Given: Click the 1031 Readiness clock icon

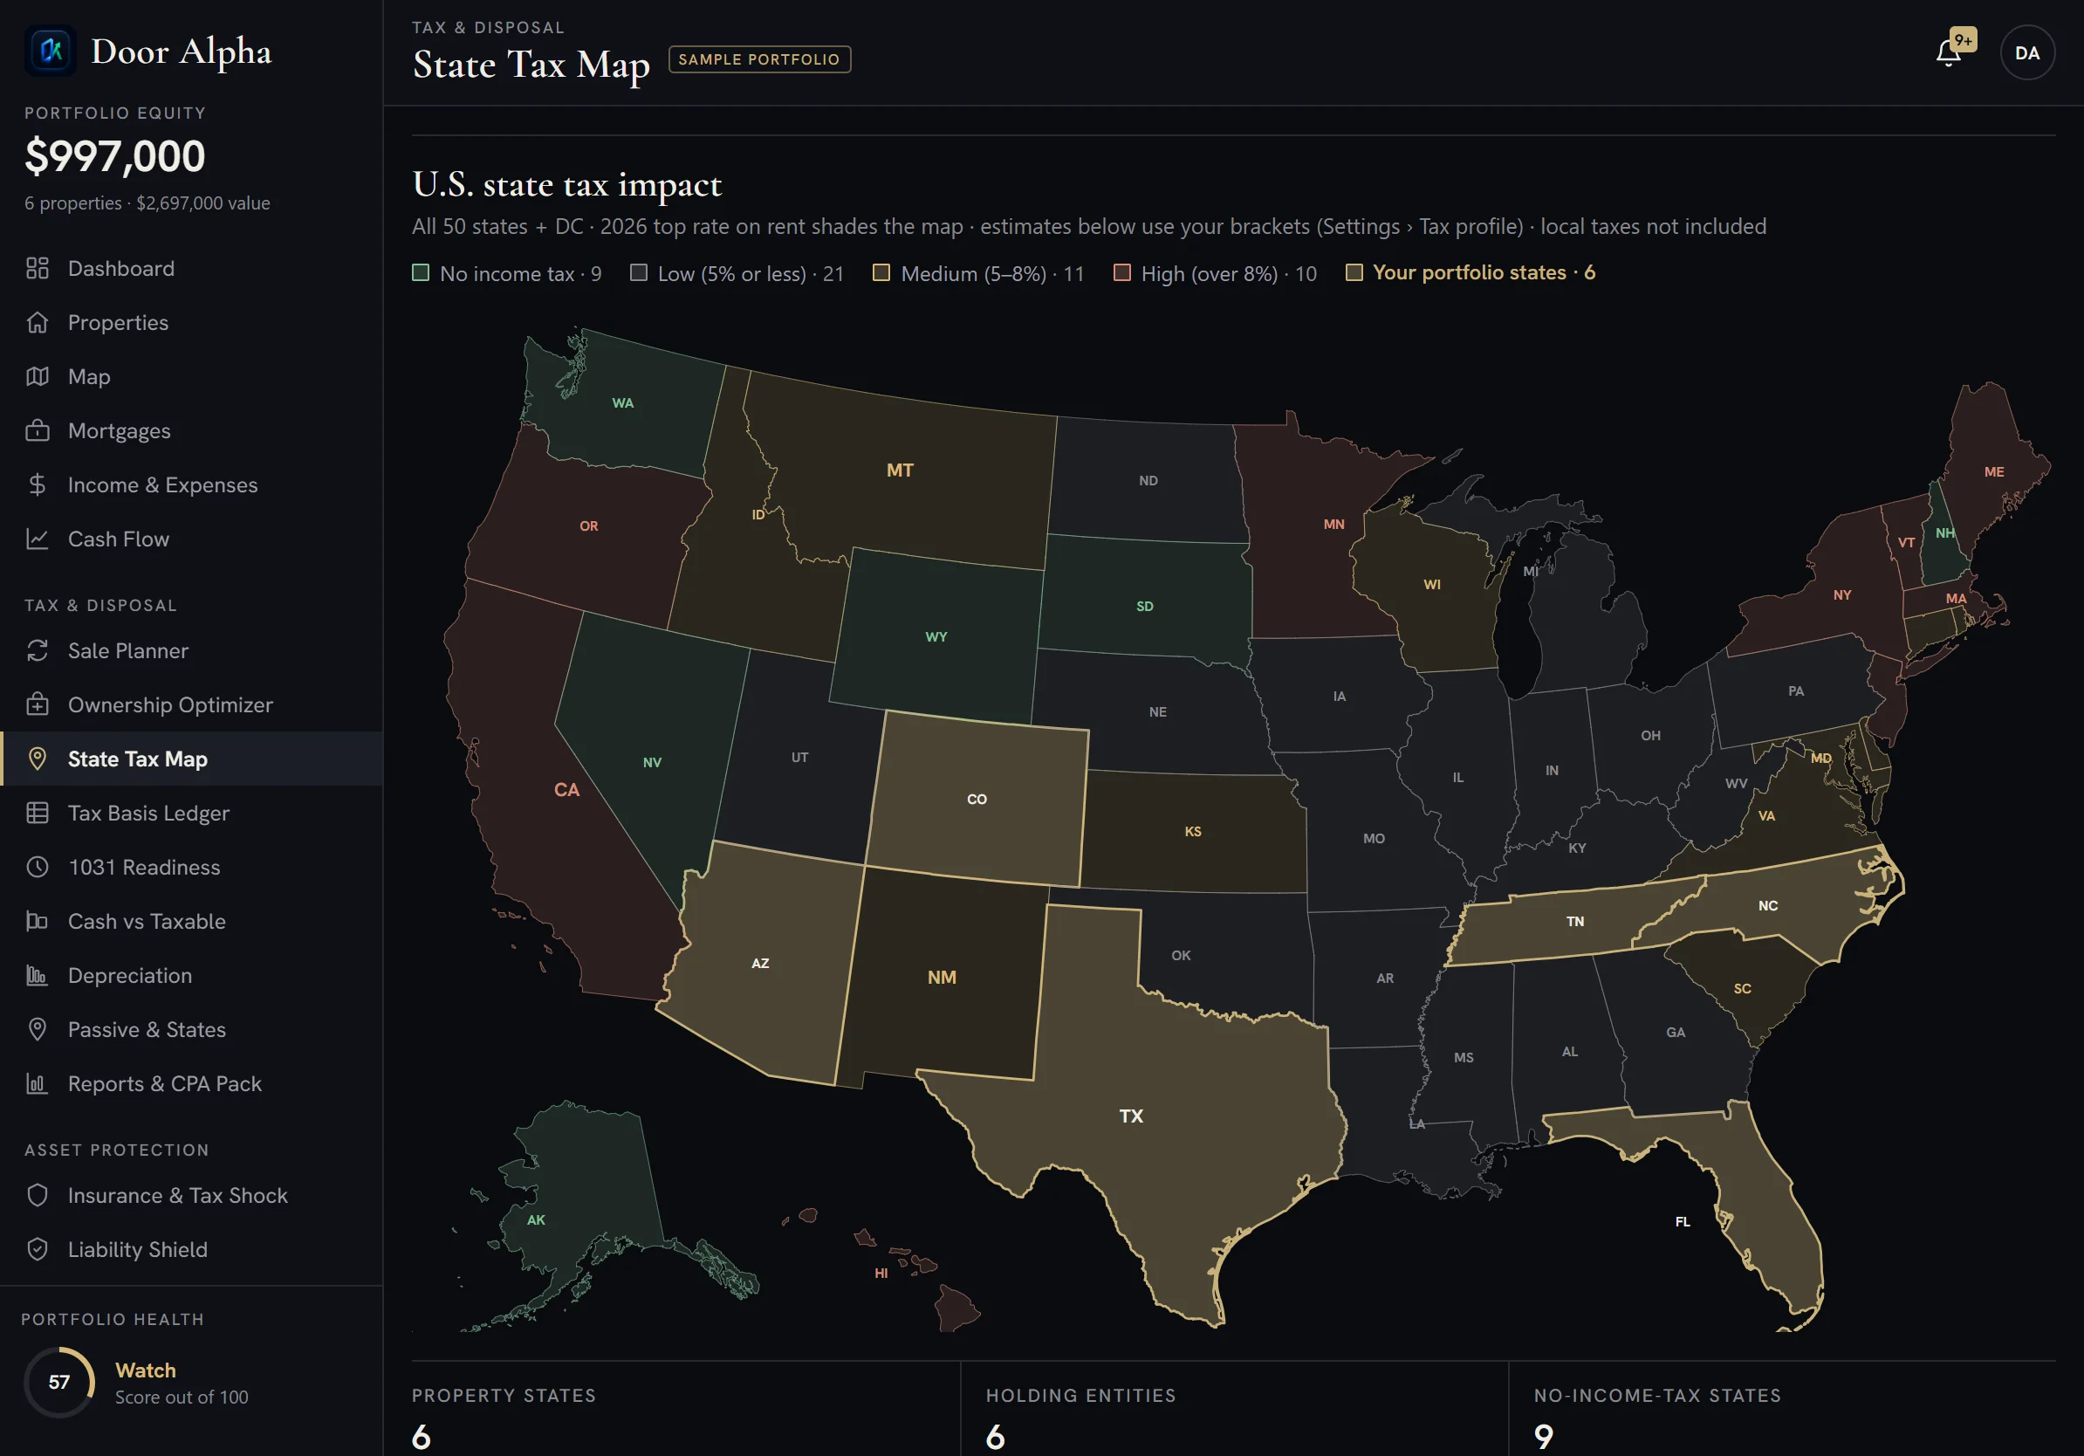Looking at the screenshot, I should (x=38, y=867).
